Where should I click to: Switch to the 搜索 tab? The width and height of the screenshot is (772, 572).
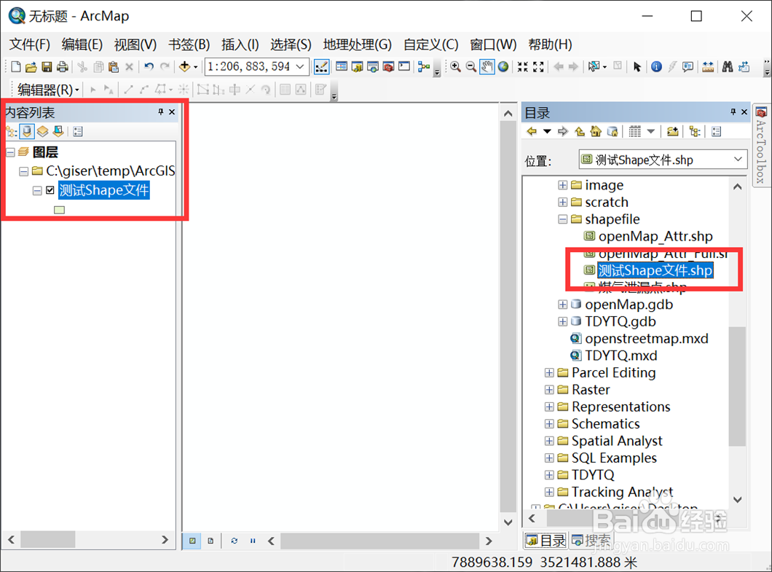point(591,541)
